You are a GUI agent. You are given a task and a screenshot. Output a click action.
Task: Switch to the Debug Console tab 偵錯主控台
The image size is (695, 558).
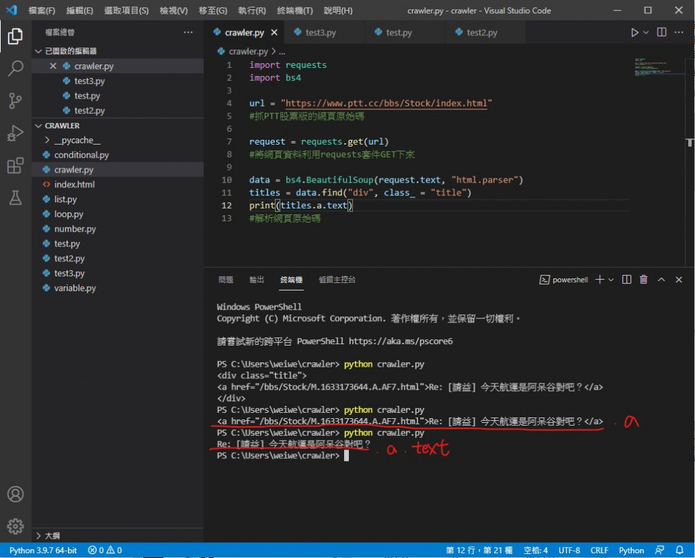tap(337, 280)
